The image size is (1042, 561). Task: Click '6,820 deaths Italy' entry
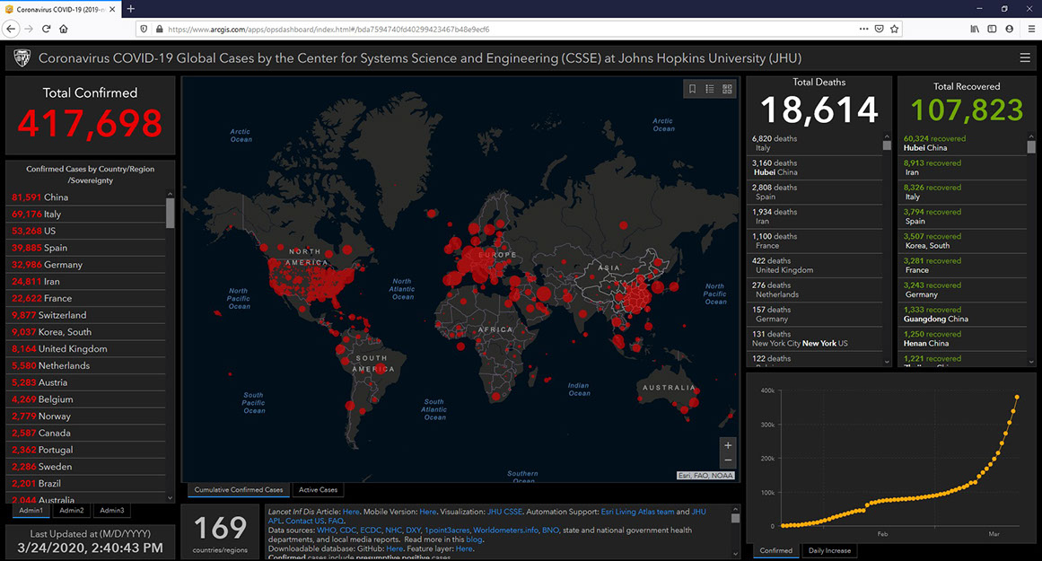point(815,144)
